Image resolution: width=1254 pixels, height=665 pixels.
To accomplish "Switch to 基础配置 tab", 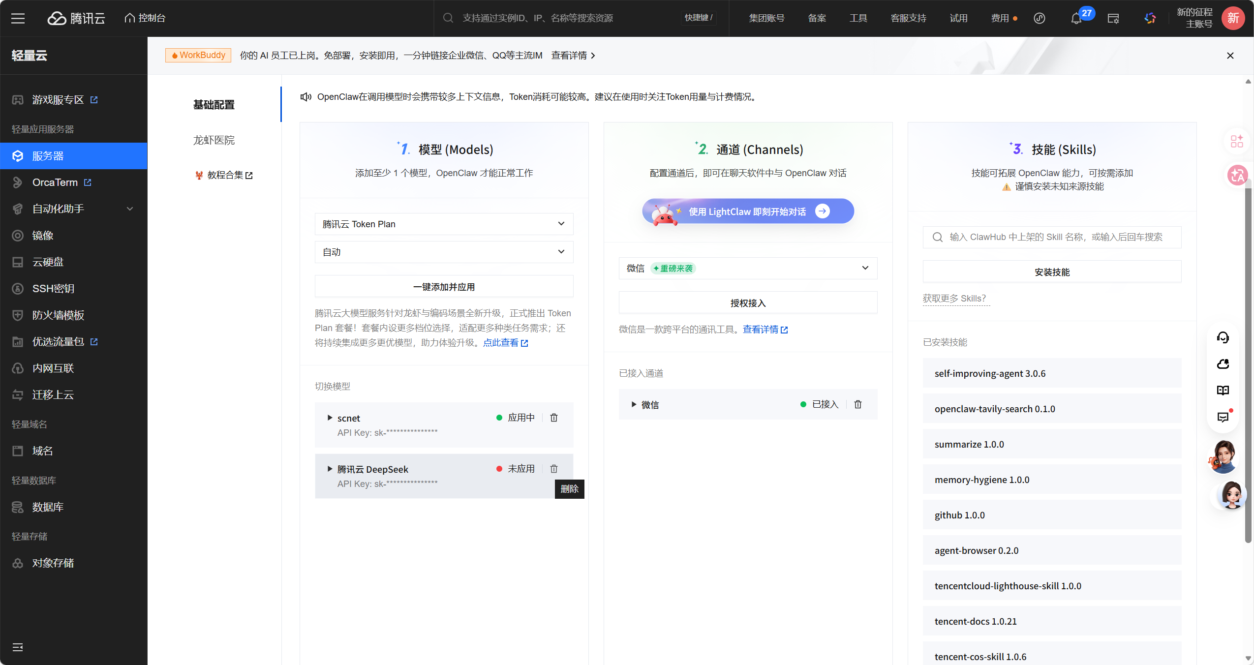I will 214,105.
